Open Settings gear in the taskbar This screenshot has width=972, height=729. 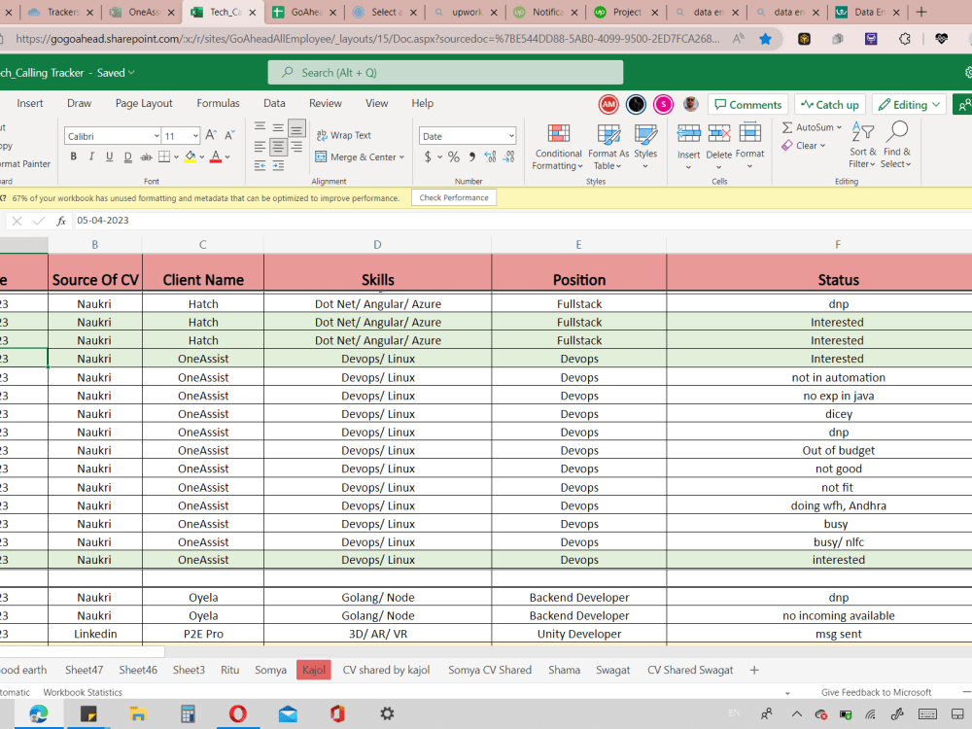coord(387,714)
